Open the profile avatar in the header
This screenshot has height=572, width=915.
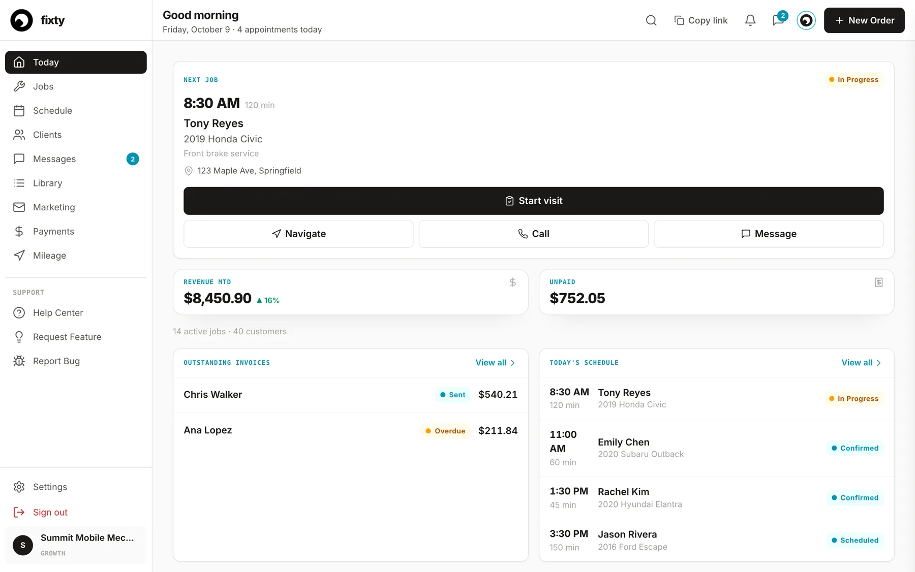[806, 20]
